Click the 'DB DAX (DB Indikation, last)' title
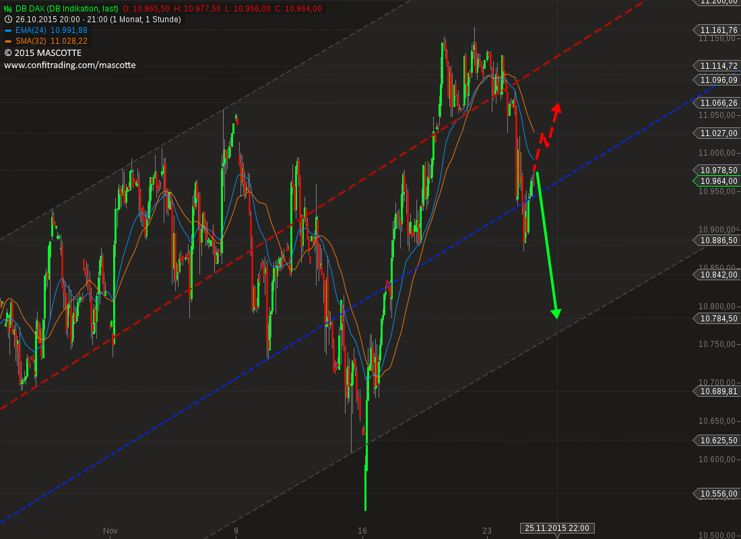 pos(67,9)
